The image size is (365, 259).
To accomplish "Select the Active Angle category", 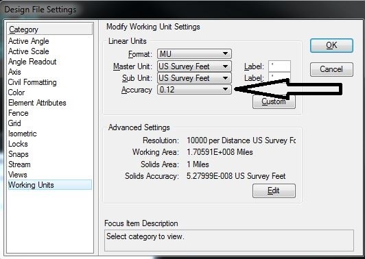I will point(29,41).
